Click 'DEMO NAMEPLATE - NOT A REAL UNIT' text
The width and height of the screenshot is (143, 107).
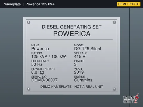coord(71,87)
